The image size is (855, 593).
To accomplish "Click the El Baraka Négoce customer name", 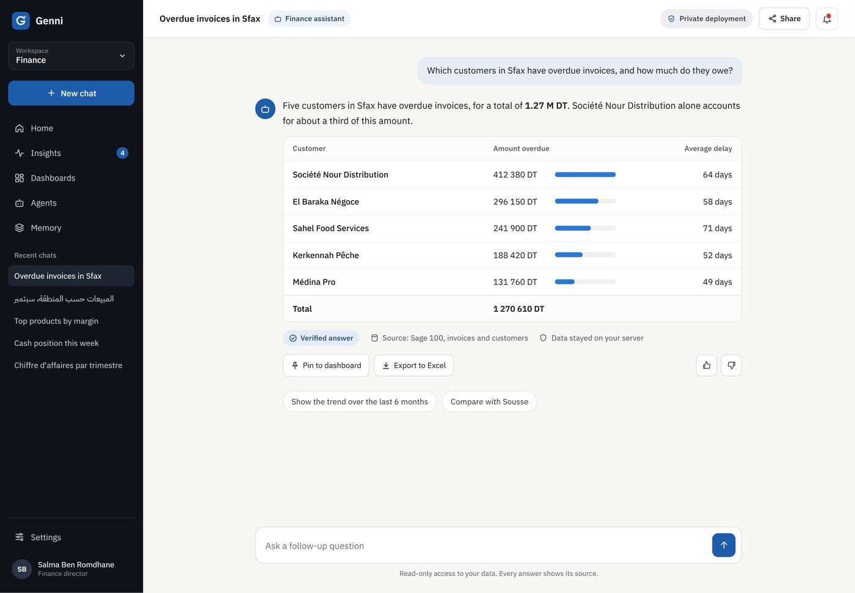I will 326,201.
